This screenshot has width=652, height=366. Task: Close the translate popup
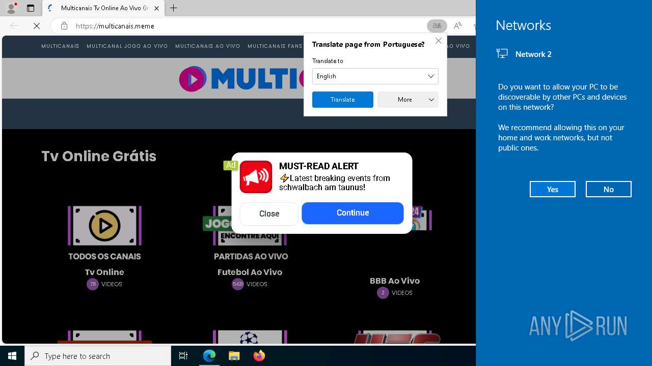tap(439, 41)
